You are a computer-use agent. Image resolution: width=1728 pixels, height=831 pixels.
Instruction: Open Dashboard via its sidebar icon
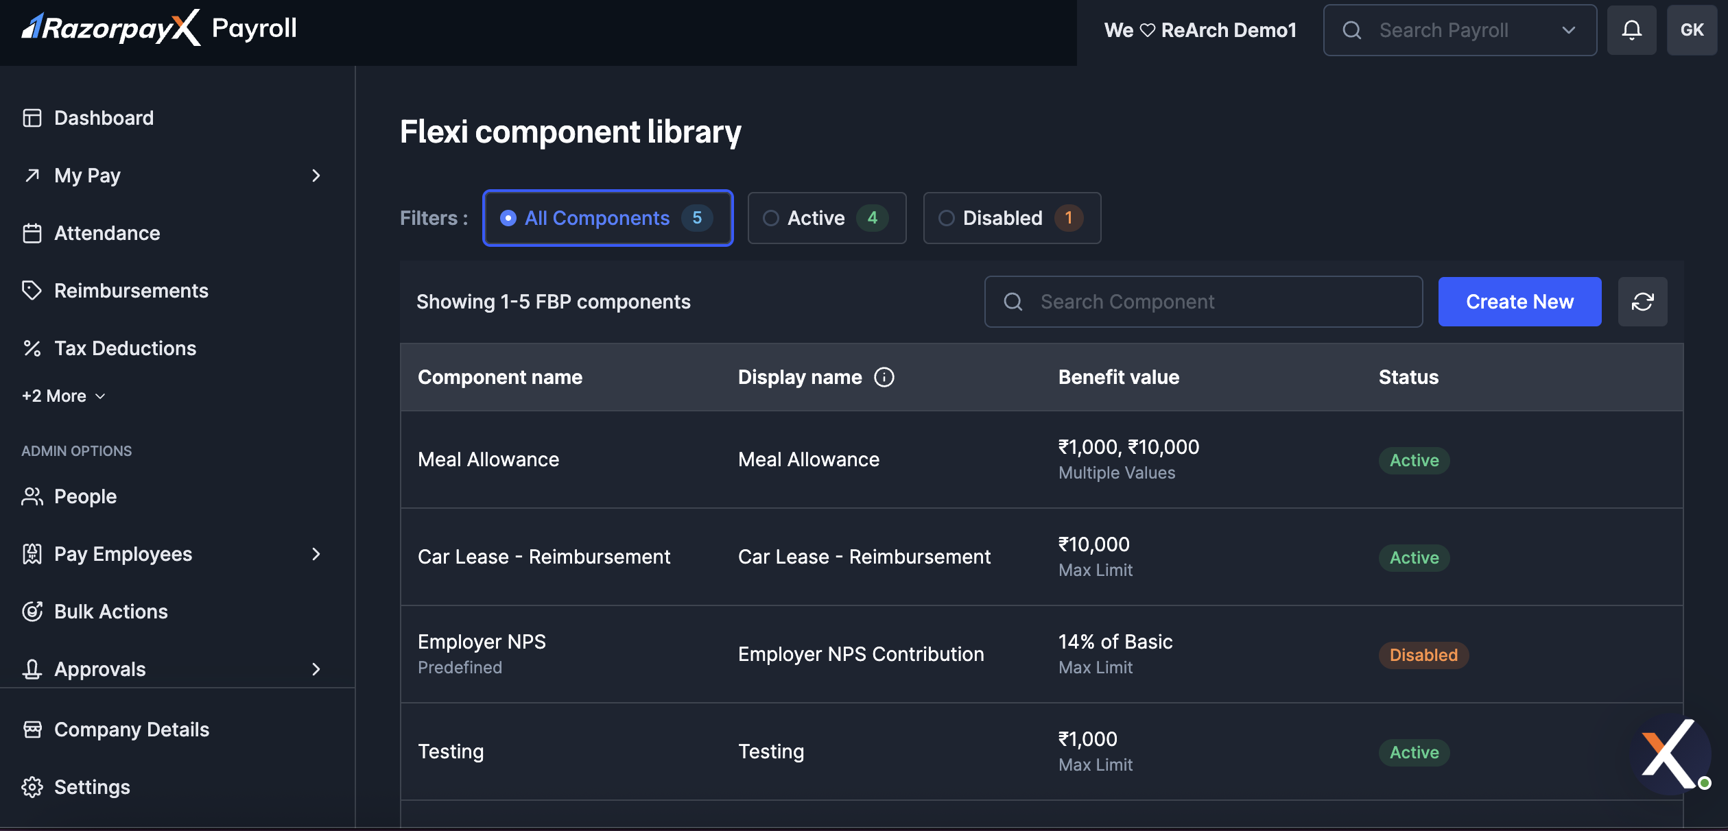pyautogui.click(x=32, y=118)
